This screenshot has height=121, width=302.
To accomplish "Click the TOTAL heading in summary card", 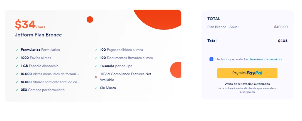I will pyautogui.click(x=214, y=19).
